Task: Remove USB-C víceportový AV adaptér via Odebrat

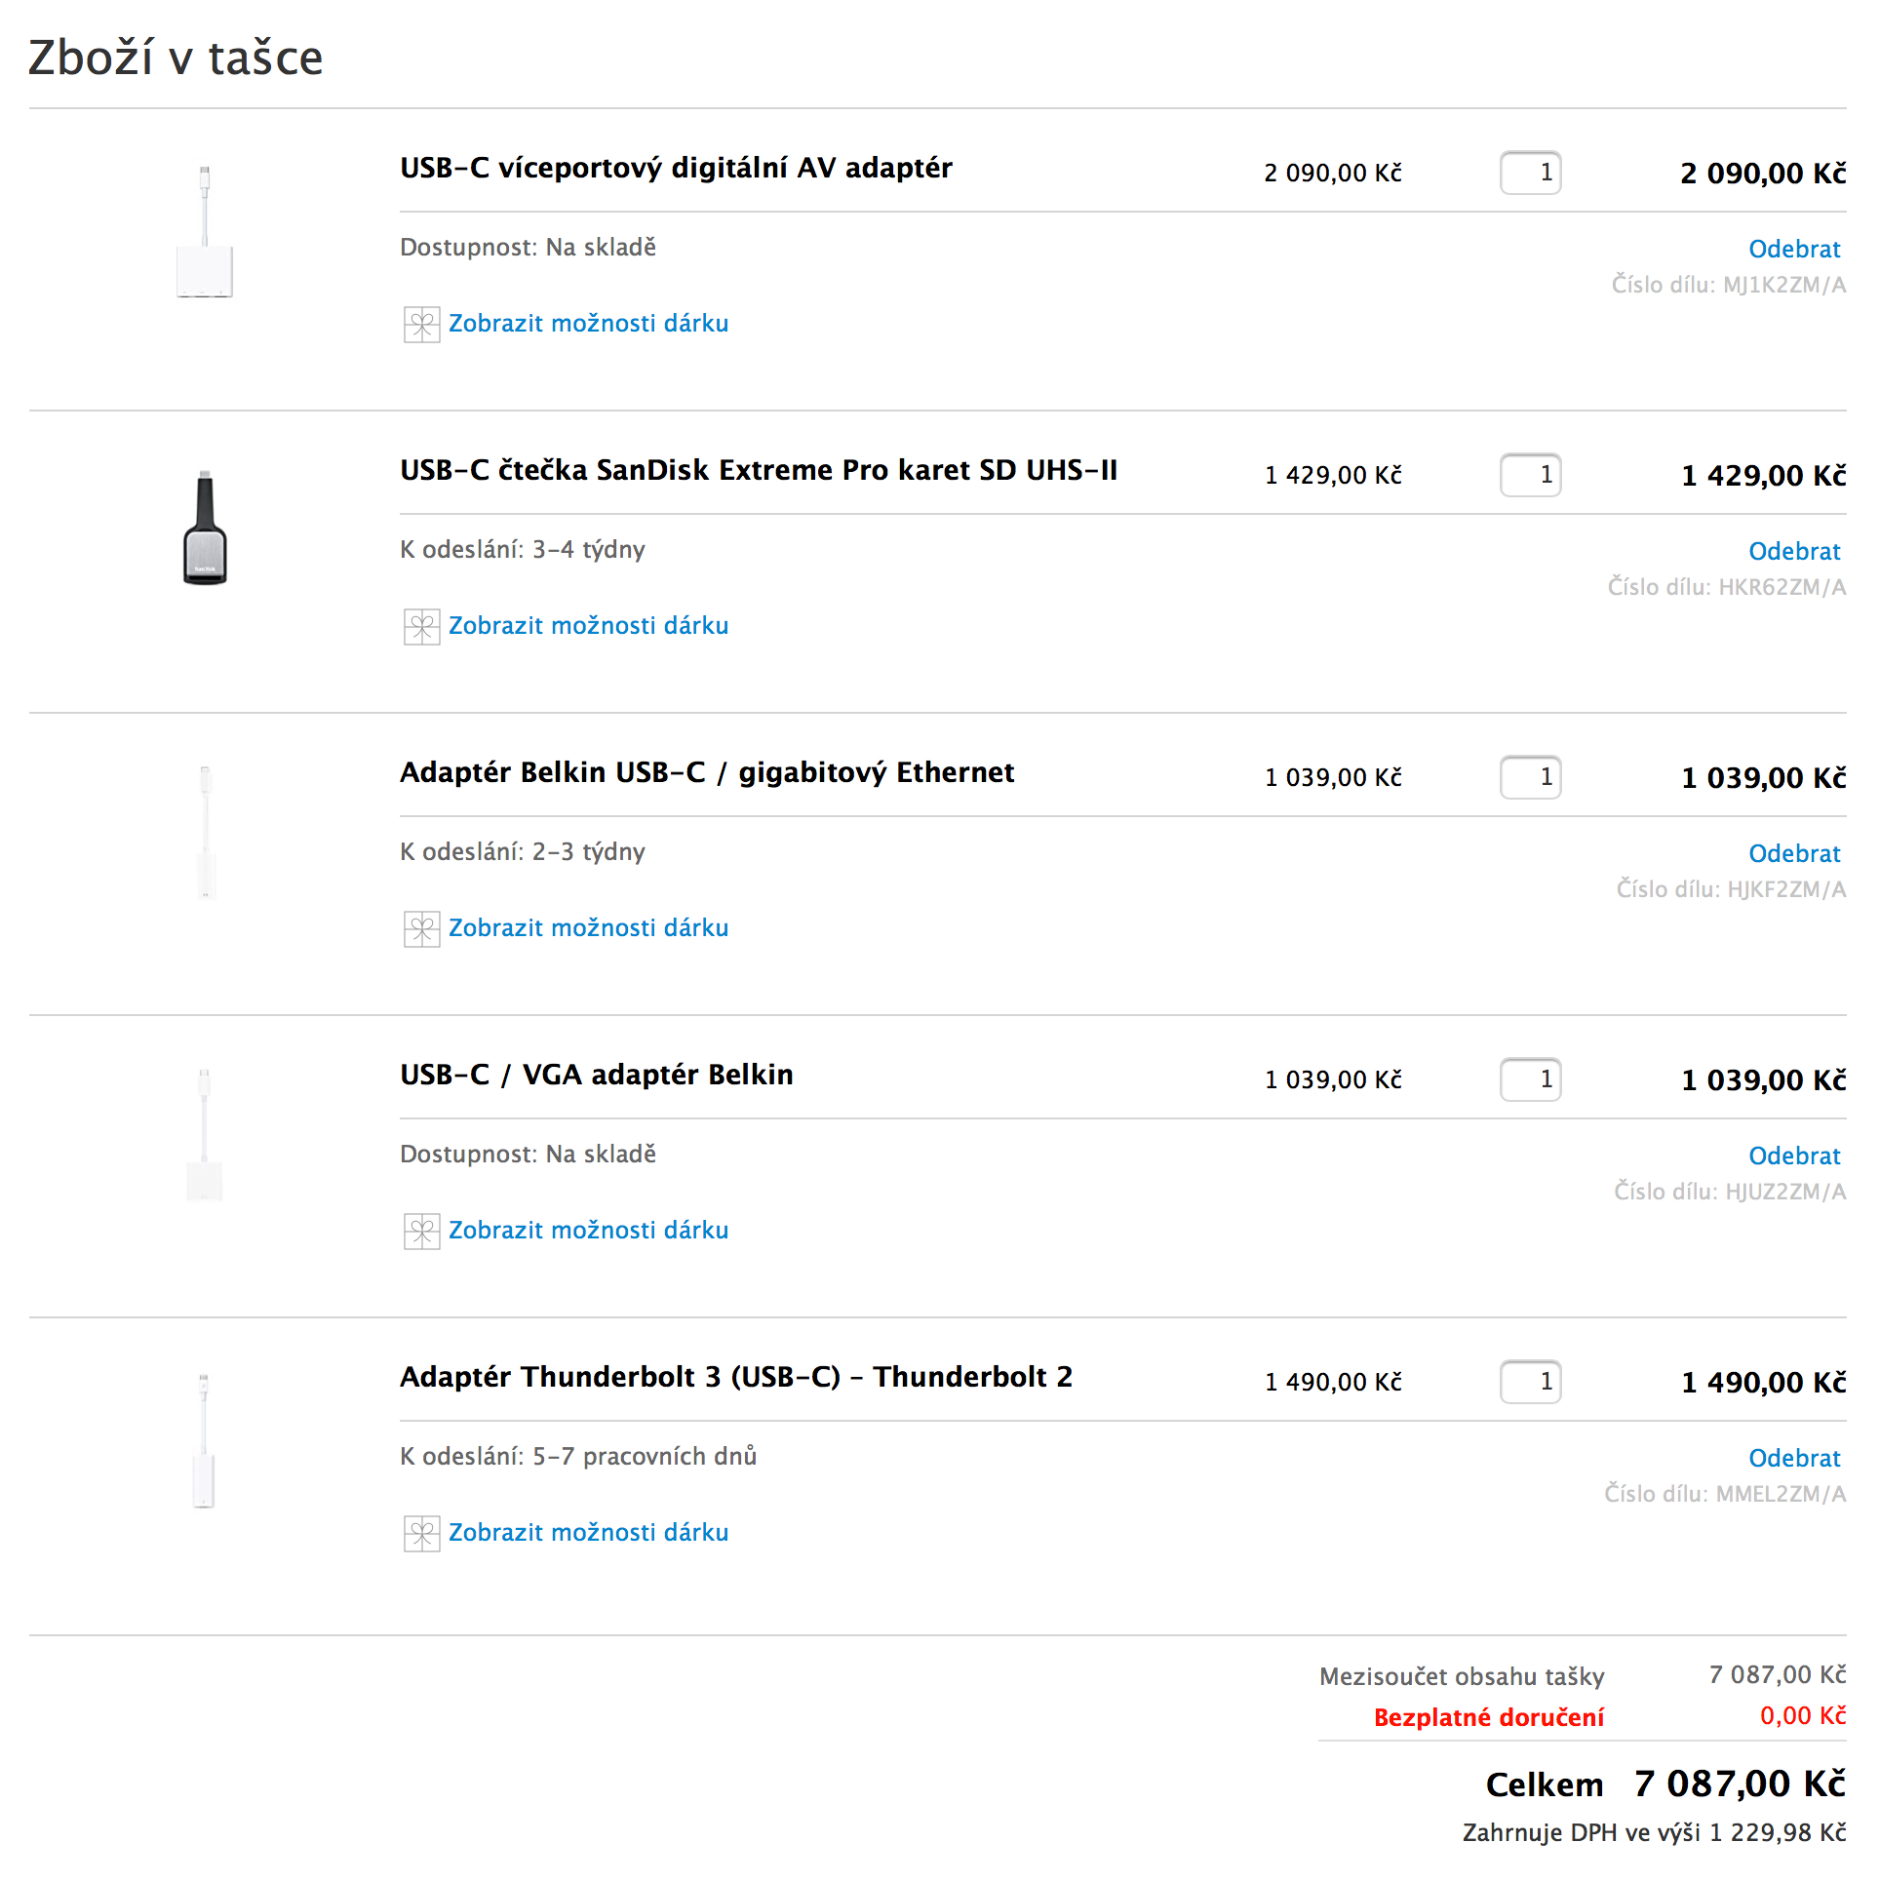Action: [x=1793, y=250]
